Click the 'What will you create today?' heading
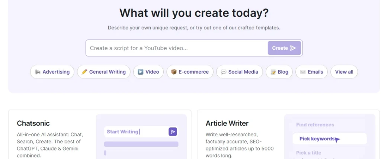This screenshot has height=159, width=381. (x=194, y=13)
